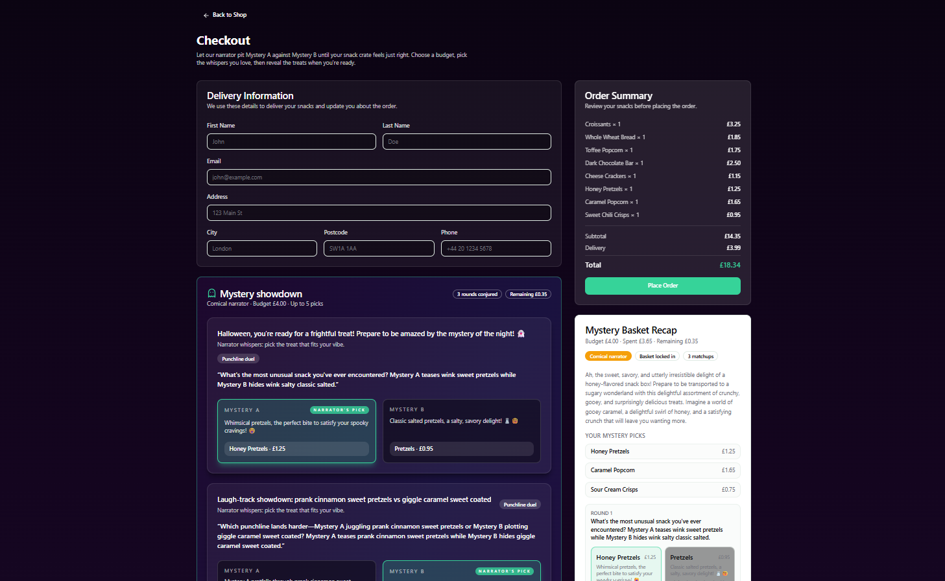The width and height of the screenshot is (945, 581).
Task: Click the First Name input field
Action: (291, 142)
